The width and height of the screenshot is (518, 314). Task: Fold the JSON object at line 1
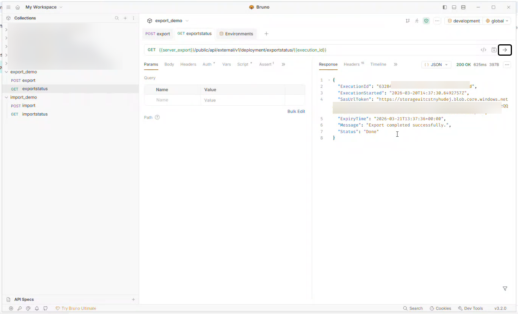329,80
